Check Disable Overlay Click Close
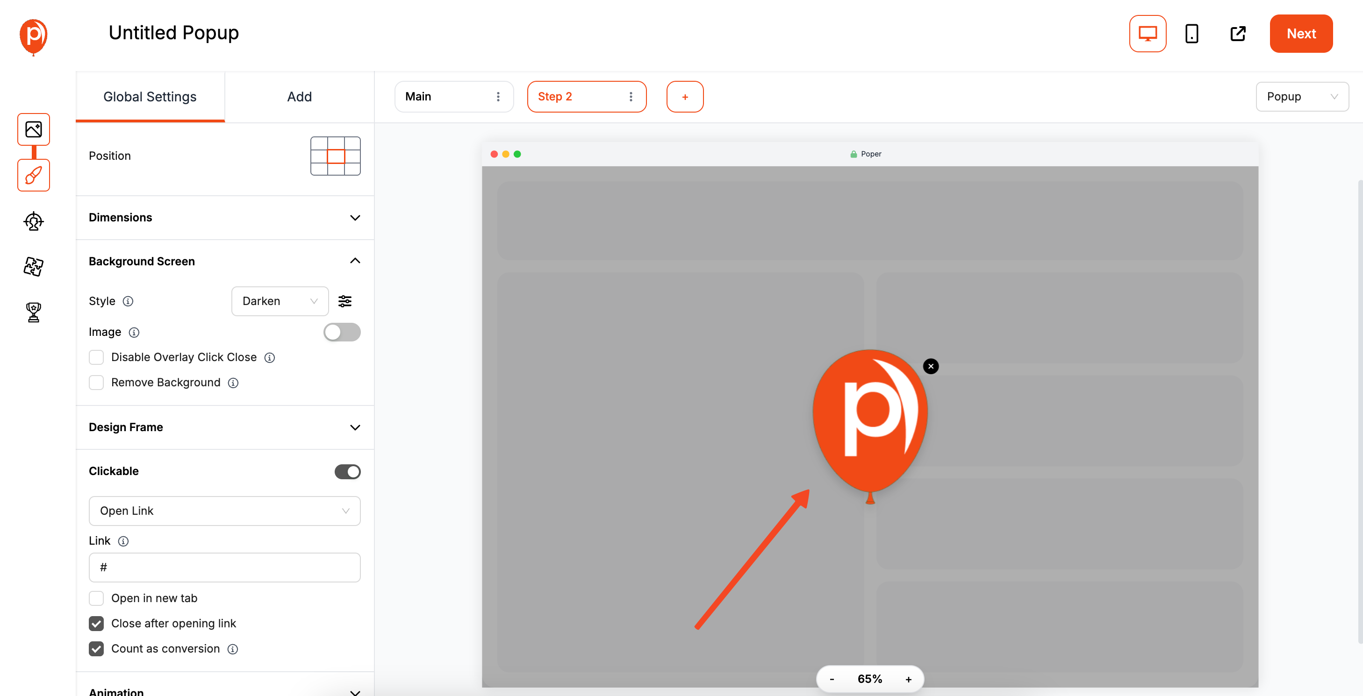The image size is (1363, 696). click(96, 357)
